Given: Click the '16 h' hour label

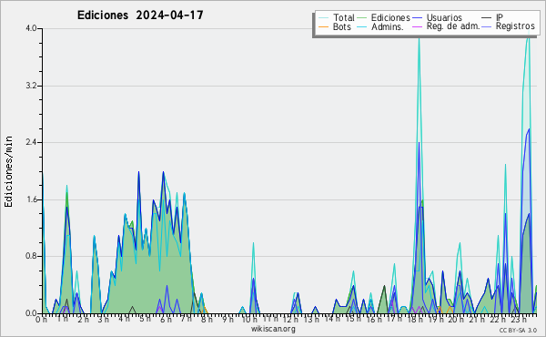Looking at the screenshot, I should pos(374,320).
